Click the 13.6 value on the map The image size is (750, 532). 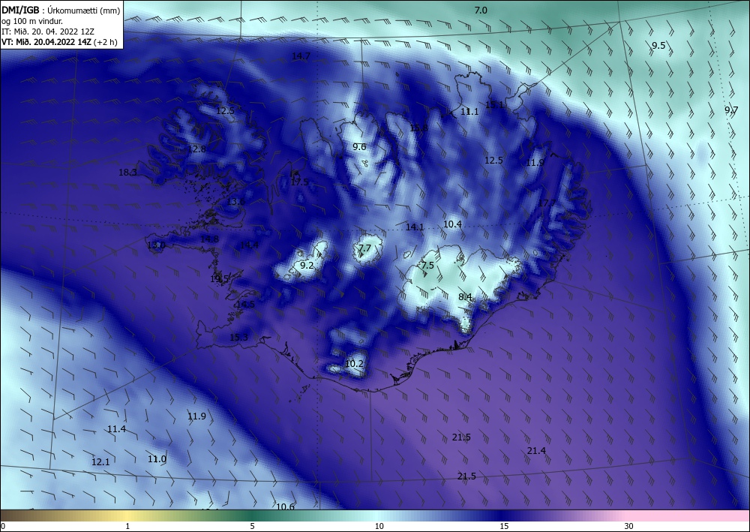pyautogui.click(x=235, y=201)
